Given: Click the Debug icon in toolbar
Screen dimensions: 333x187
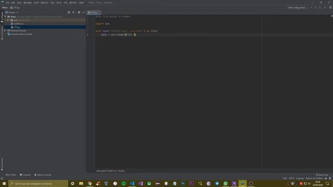Looking at the screenshot, I should [316, 8].
